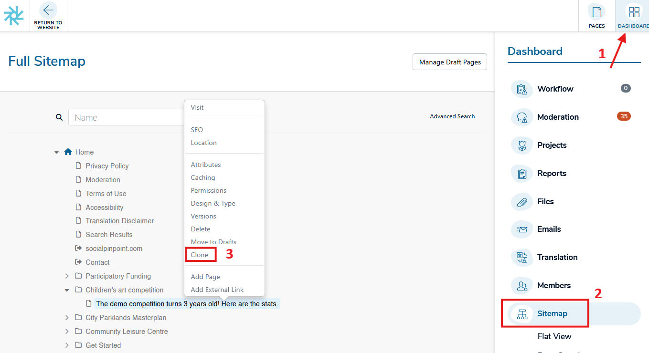The height and width of the screenshot is (353, 649).
Task: Collapse the Children's art competition folder
Action: (x=67, y=290)
